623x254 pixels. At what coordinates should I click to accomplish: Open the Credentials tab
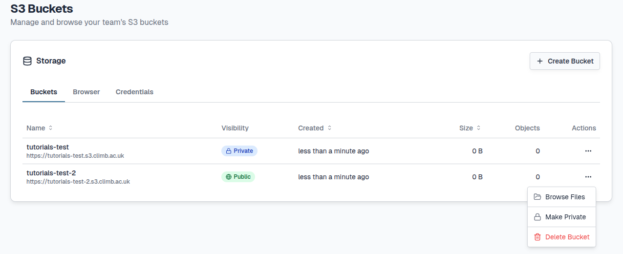pyautogui.click(x=134, y=92)
